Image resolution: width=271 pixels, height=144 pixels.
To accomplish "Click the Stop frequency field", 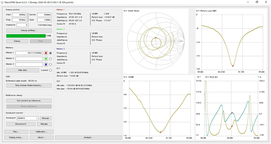I will (x=19, y=20).
